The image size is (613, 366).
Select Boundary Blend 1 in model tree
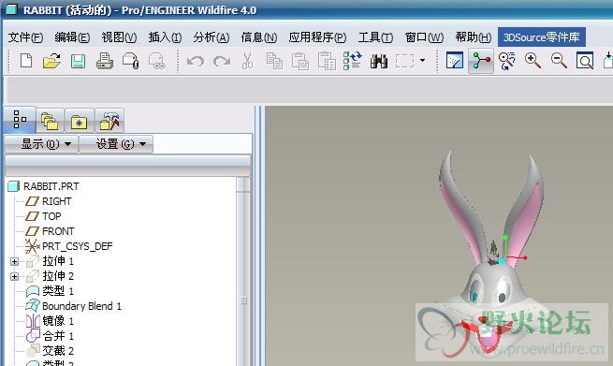pos(81,306)
